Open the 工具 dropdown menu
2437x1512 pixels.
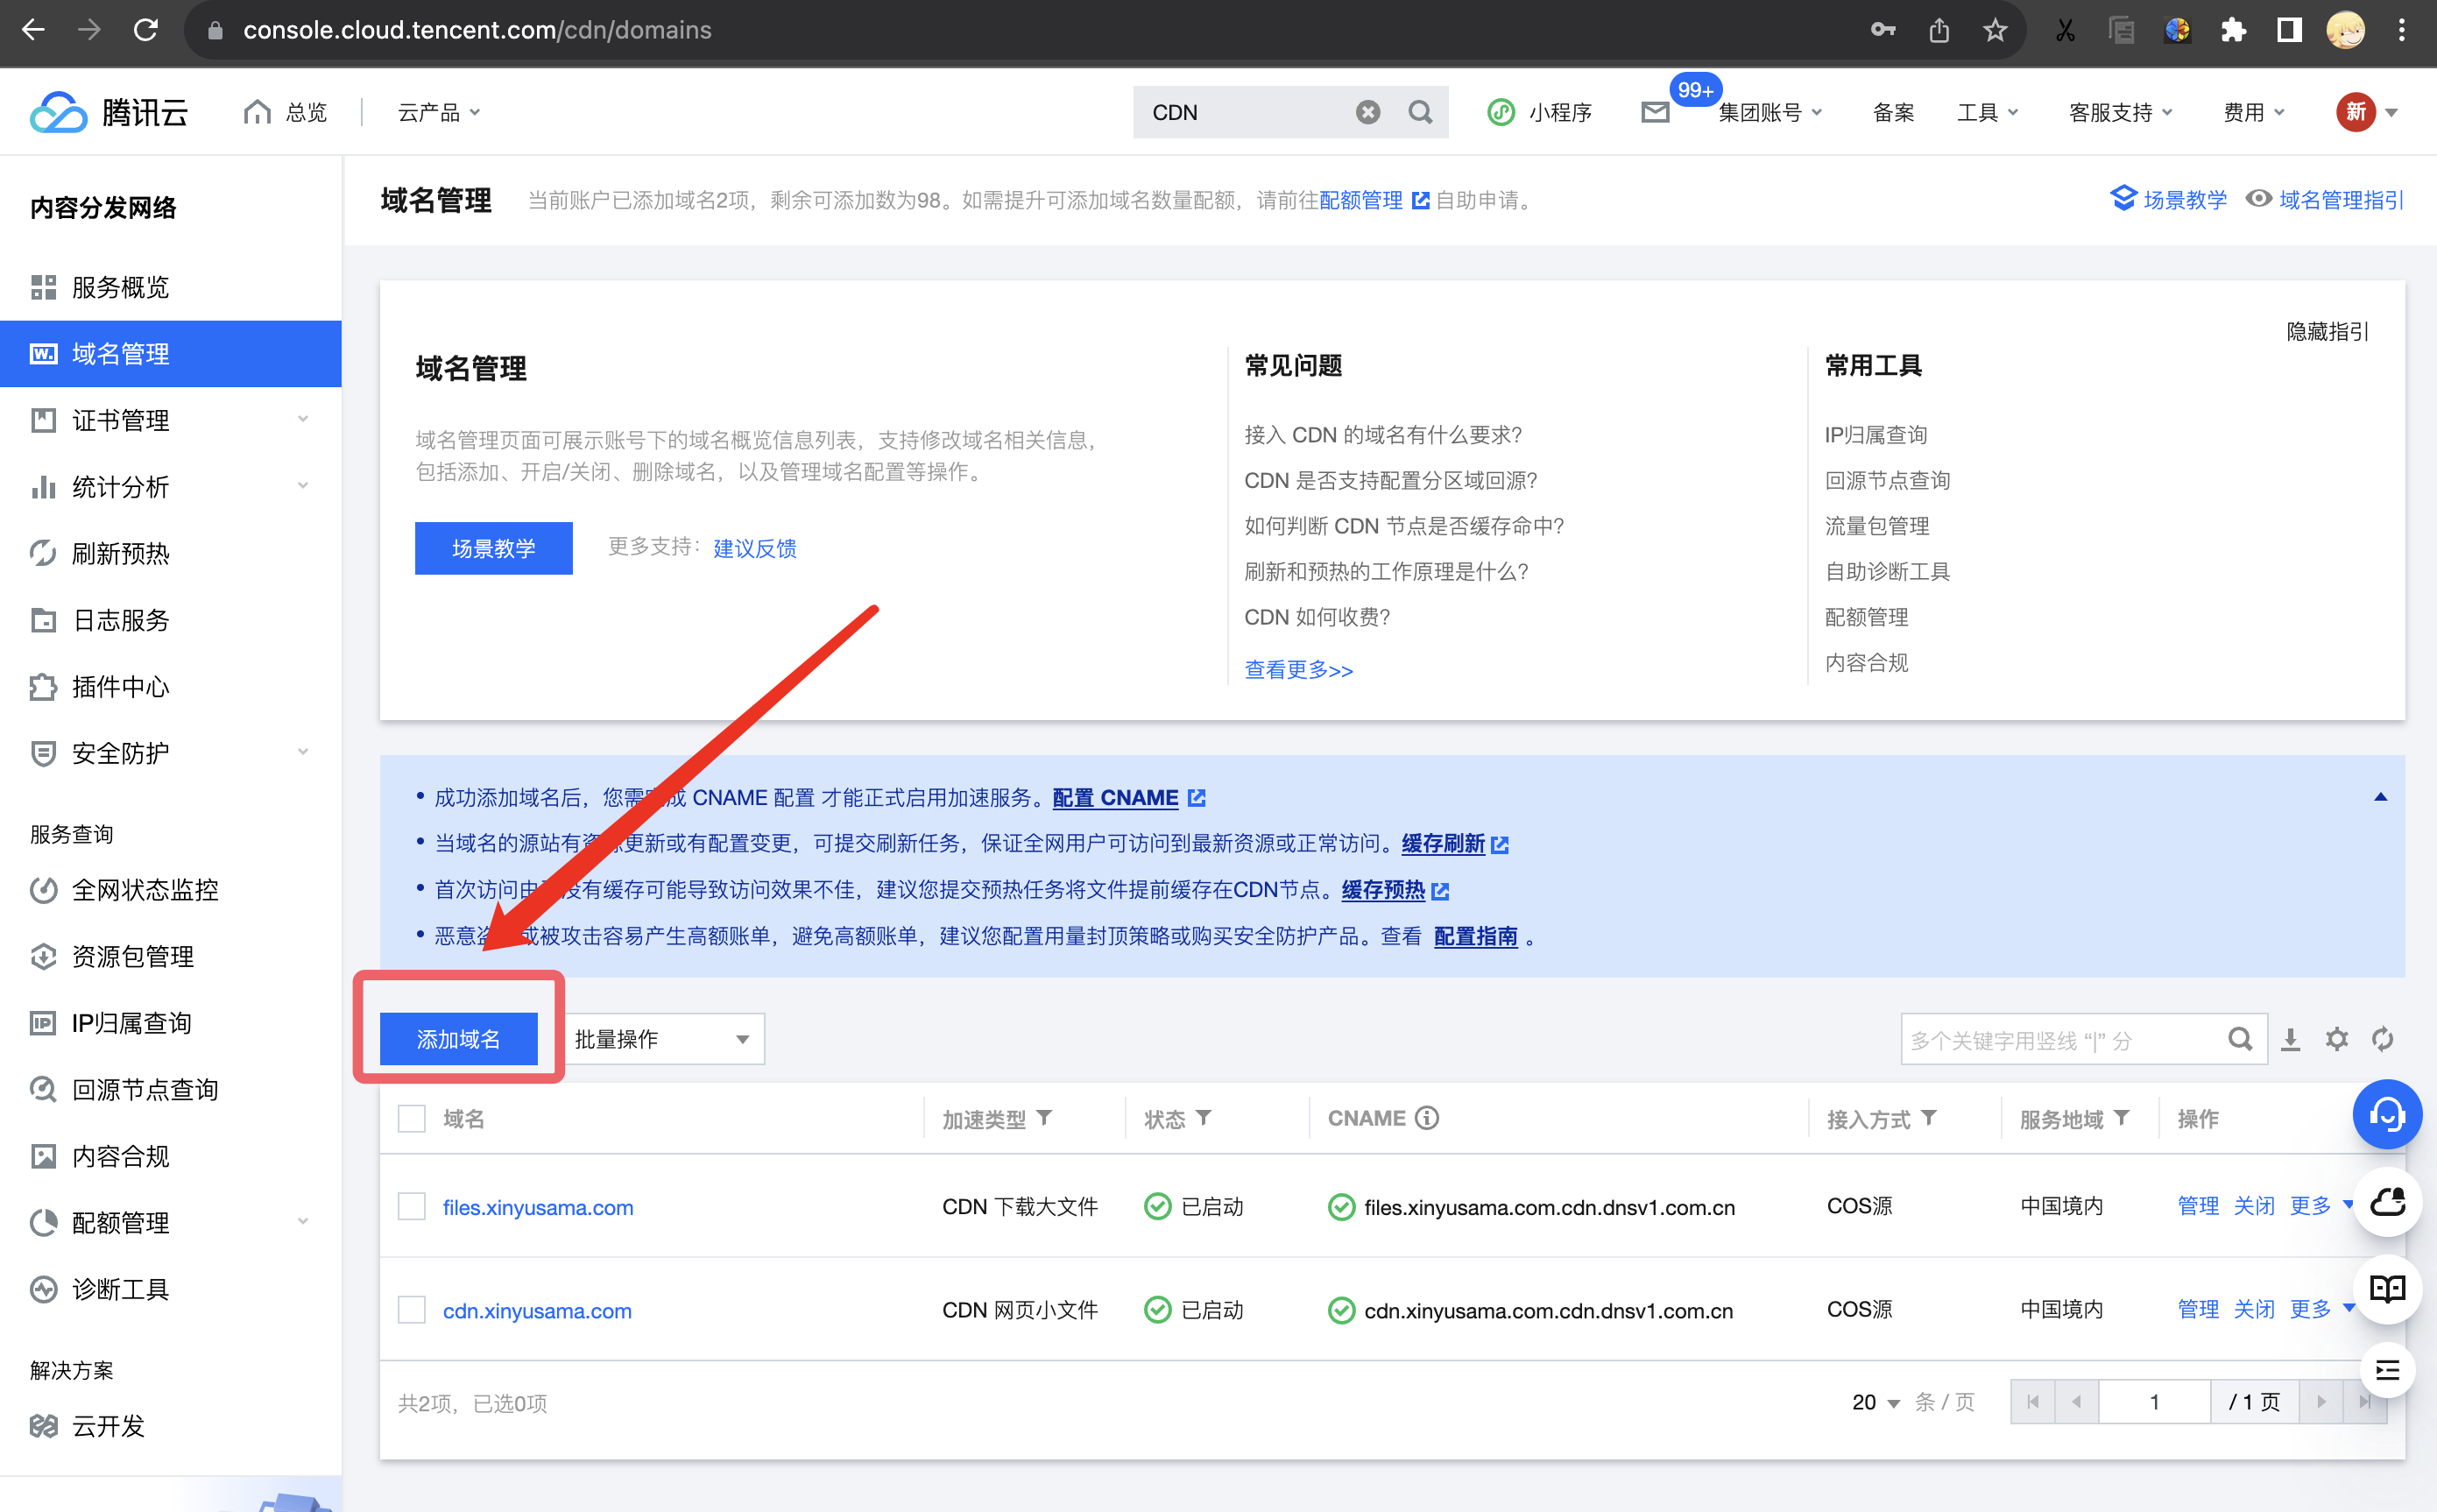click(1987, 112)
